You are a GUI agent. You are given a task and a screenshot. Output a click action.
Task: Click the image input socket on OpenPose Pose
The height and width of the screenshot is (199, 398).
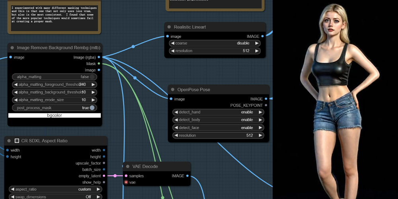click(x=171, y=99)
